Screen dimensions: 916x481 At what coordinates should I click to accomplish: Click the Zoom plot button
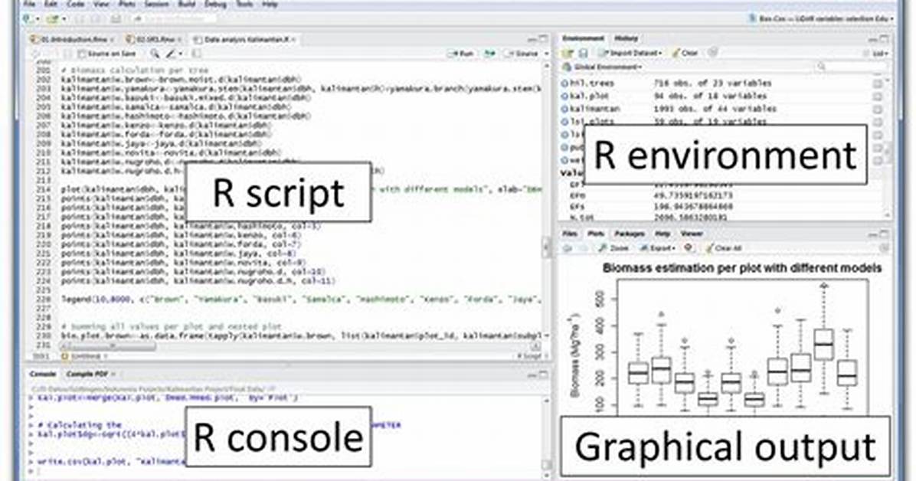(x=614, y=248)
